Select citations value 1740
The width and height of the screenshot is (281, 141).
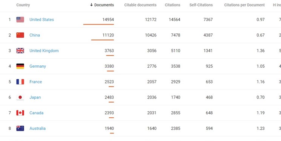pos(176,97)
